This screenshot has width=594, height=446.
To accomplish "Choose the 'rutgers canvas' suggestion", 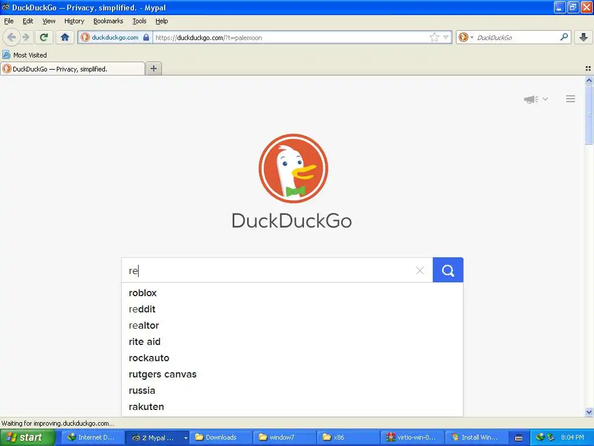I will click(292, 375).
